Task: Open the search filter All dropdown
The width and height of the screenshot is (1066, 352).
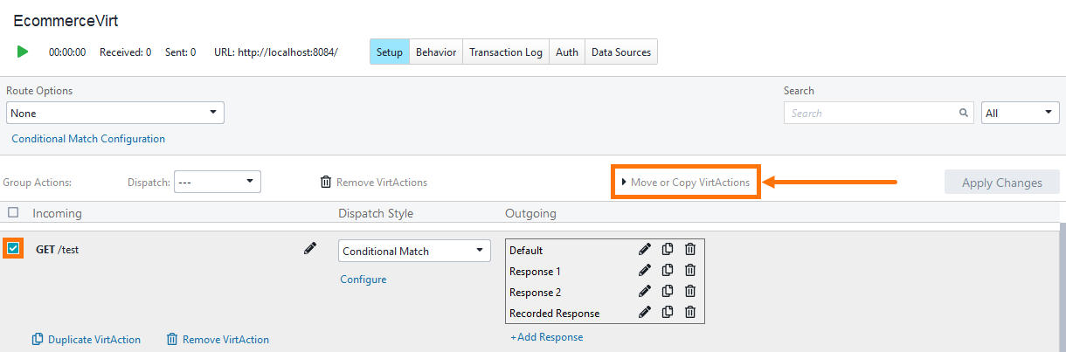Action: click(1021, 113)
